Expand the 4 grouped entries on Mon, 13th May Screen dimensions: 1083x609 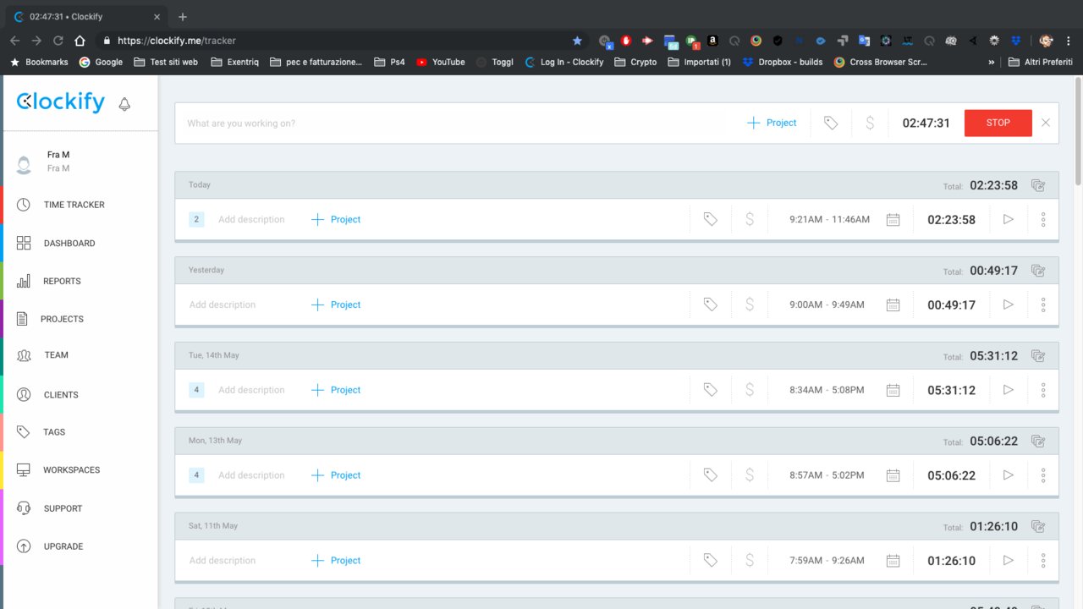[196, 475]
